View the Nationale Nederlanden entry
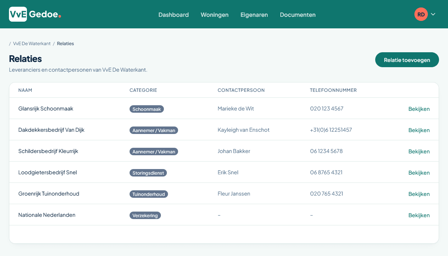The height and width of the screenshot is (256, 448). coord(419,215)
